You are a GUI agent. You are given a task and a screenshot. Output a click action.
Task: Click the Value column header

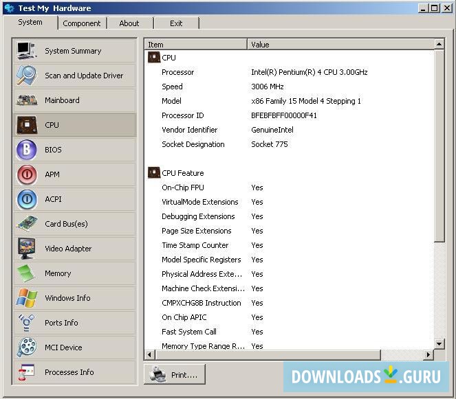pos(340,45)
